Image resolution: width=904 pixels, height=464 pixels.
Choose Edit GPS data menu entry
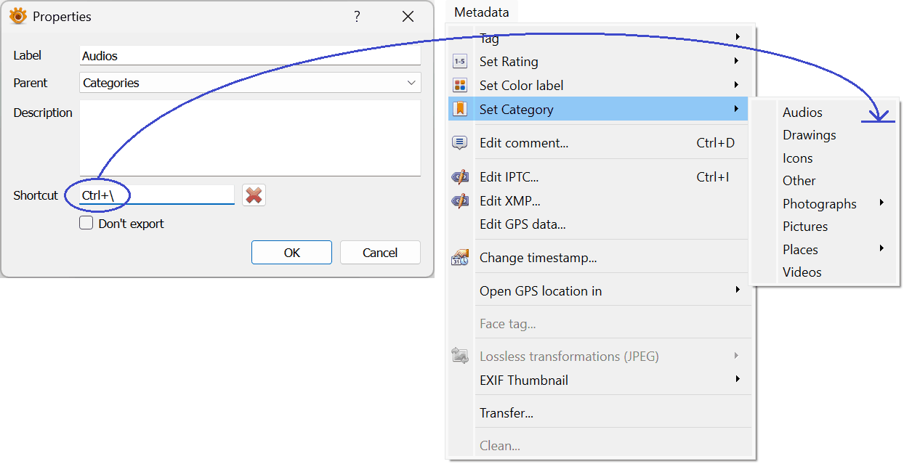click(x=522, y=224)
